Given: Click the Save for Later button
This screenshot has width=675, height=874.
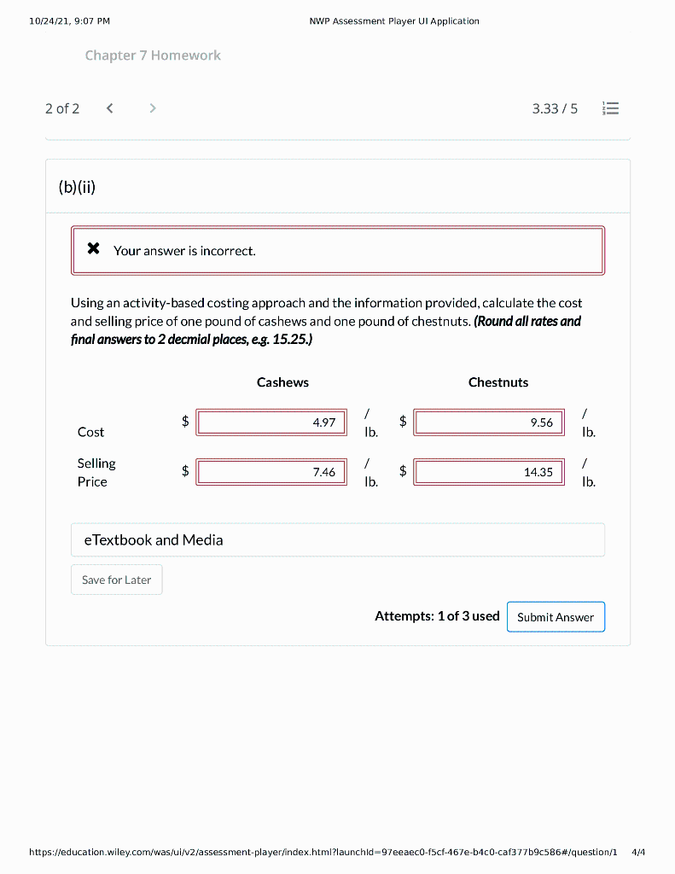Looking at the screenshot, I should [x=116, y=580].
